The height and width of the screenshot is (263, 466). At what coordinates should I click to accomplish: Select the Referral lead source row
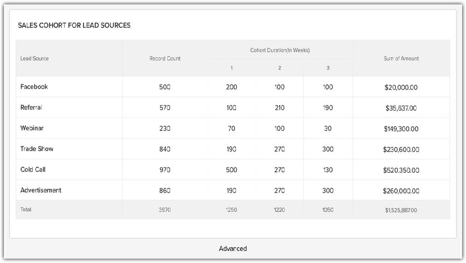31,107
